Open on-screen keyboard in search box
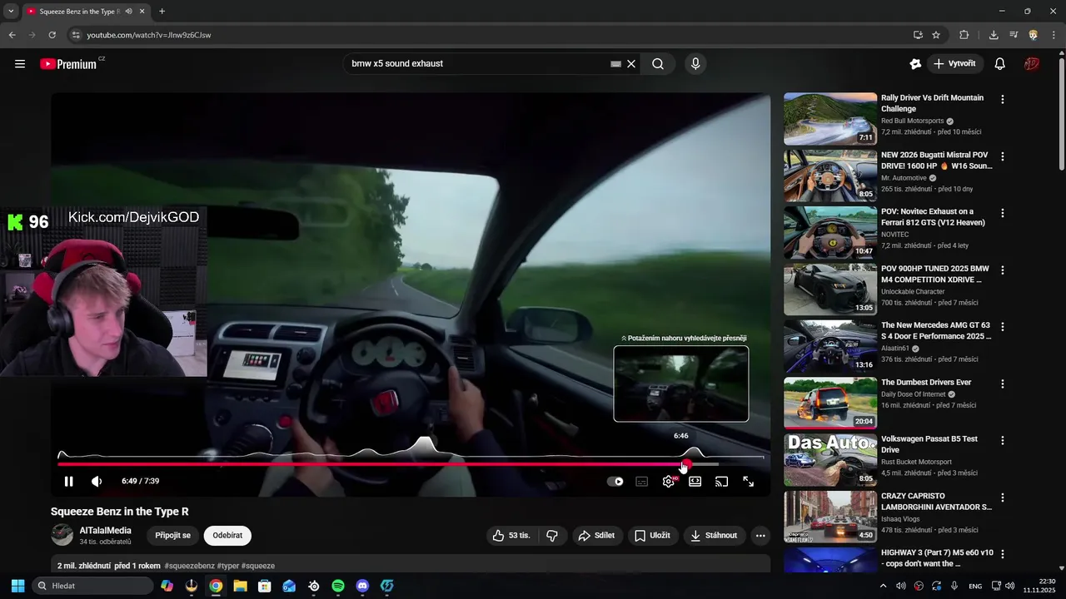The image size is (1066, 599). (x=615, y=64)
